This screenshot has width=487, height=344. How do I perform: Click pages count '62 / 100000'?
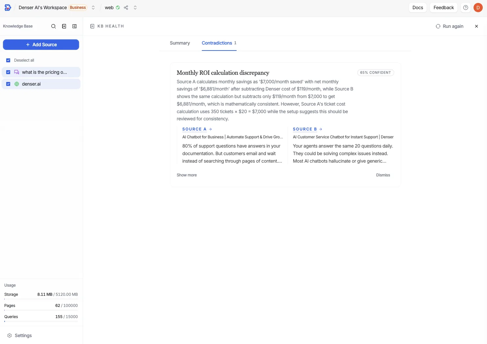point(67,306)
